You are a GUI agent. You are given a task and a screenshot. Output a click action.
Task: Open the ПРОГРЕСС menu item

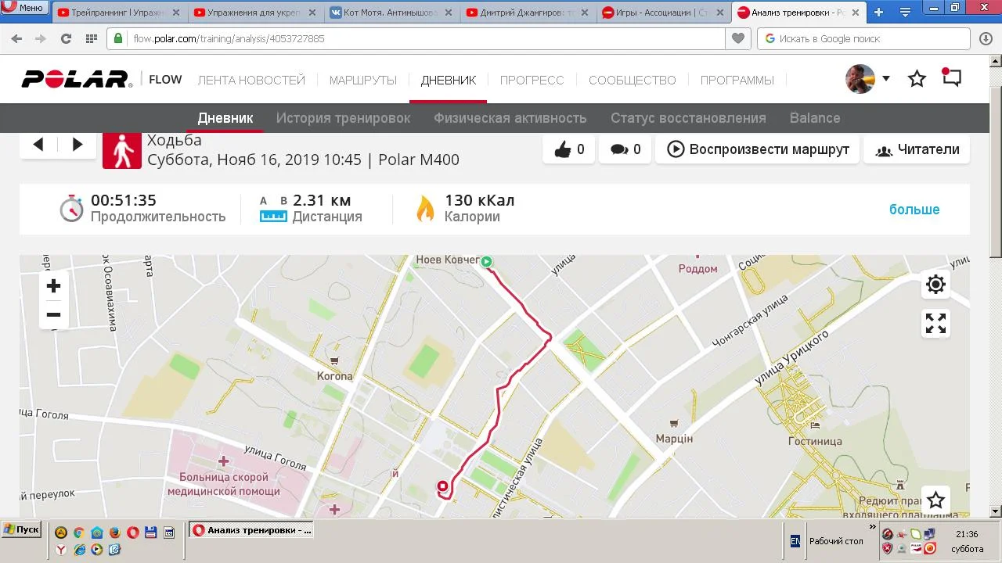(532, 80)
